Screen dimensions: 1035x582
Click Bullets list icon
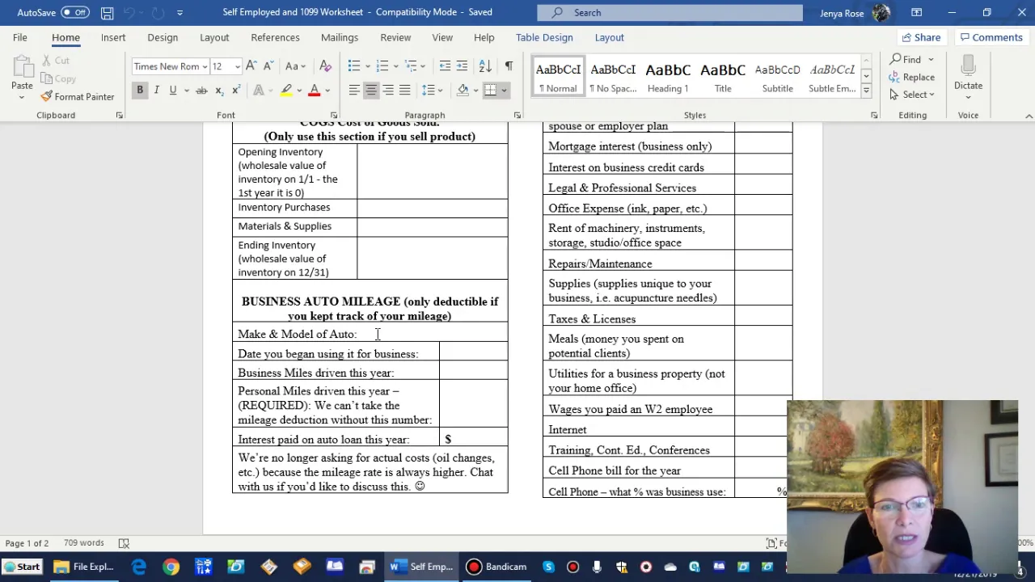(x=353, y=65)
